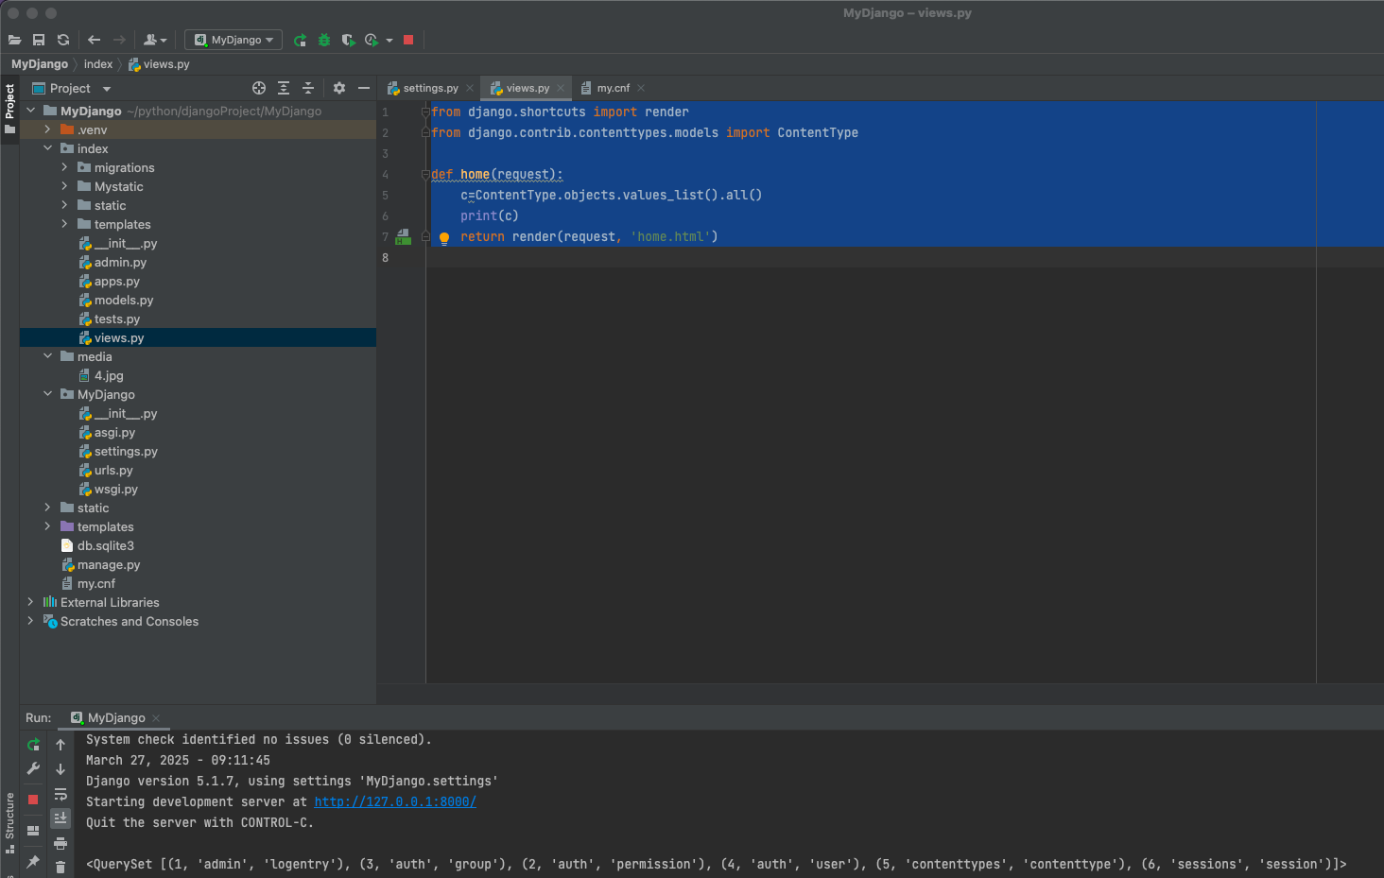
Task: Stop the server in Run panel
Action: [33, 800]
